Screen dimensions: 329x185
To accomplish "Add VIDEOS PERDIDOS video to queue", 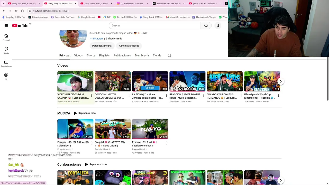I will (x=90, y=81).
